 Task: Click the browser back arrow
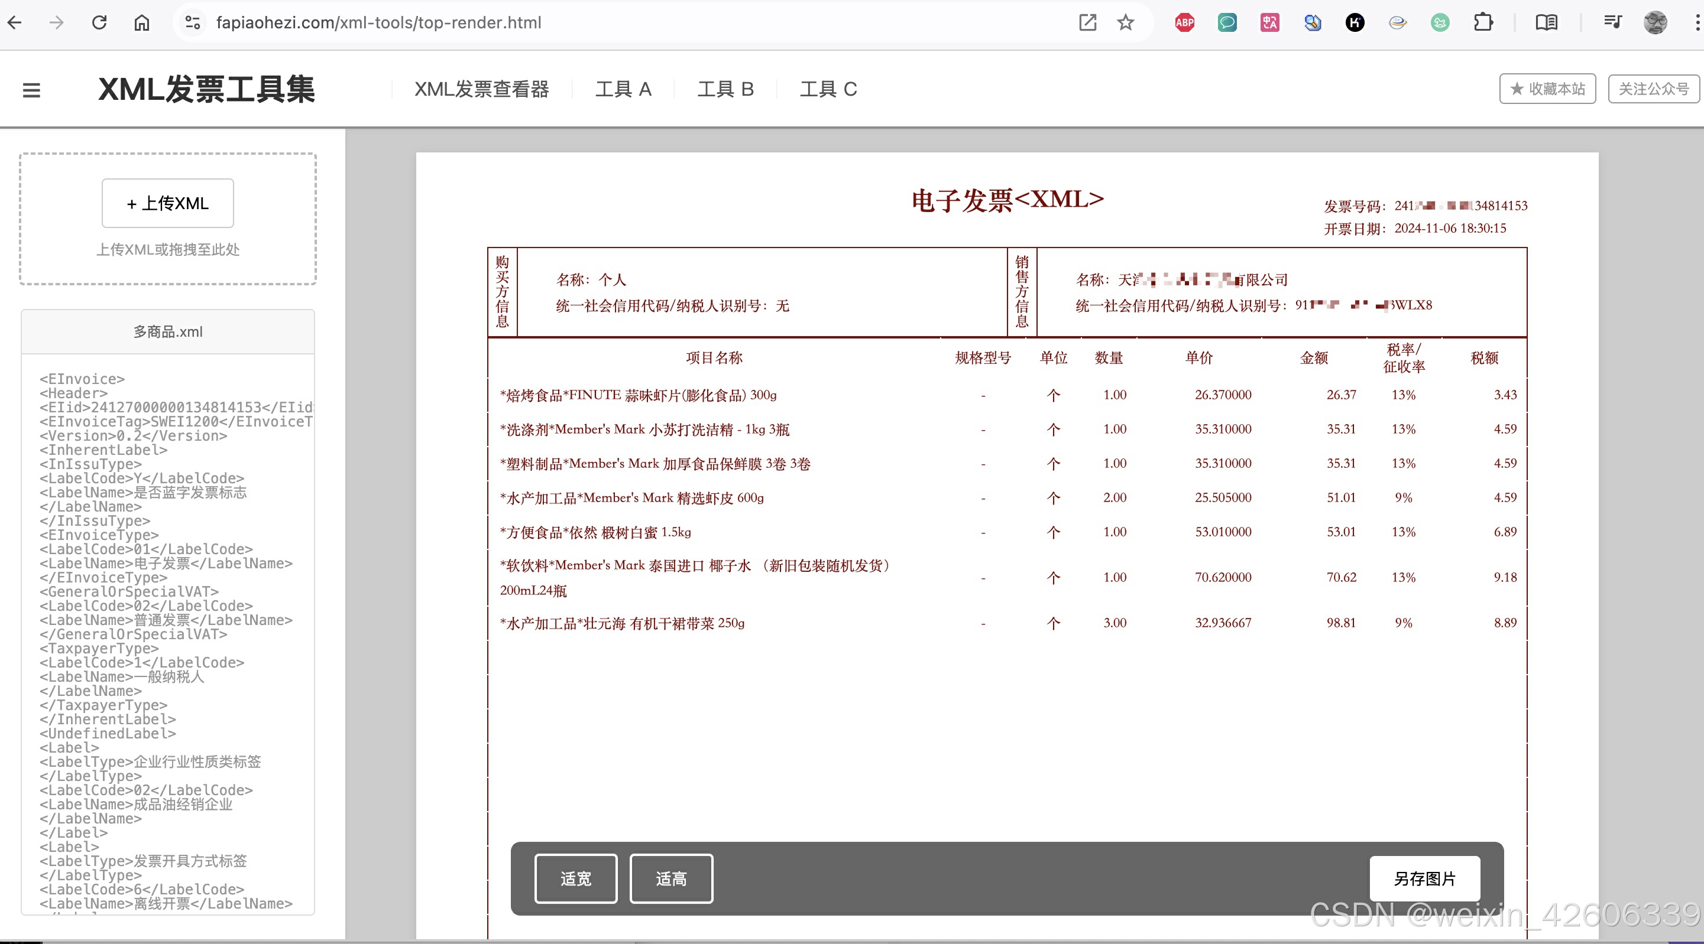[15, 22]
